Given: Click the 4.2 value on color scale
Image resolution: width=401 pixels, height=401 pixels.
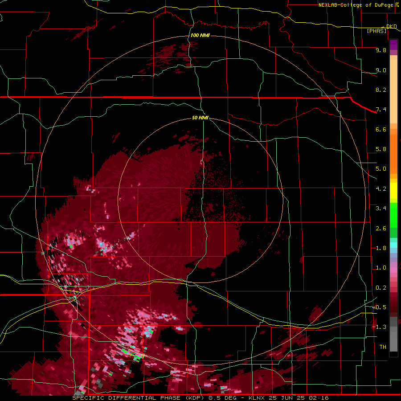Looking at the screenshot, I should tap(381, 189).
